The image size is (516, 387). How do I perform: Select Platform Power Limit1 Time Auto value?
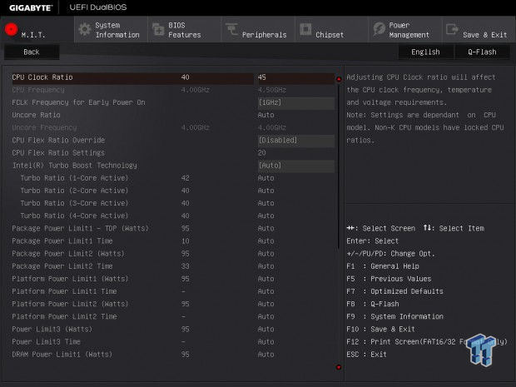(265, 291)
